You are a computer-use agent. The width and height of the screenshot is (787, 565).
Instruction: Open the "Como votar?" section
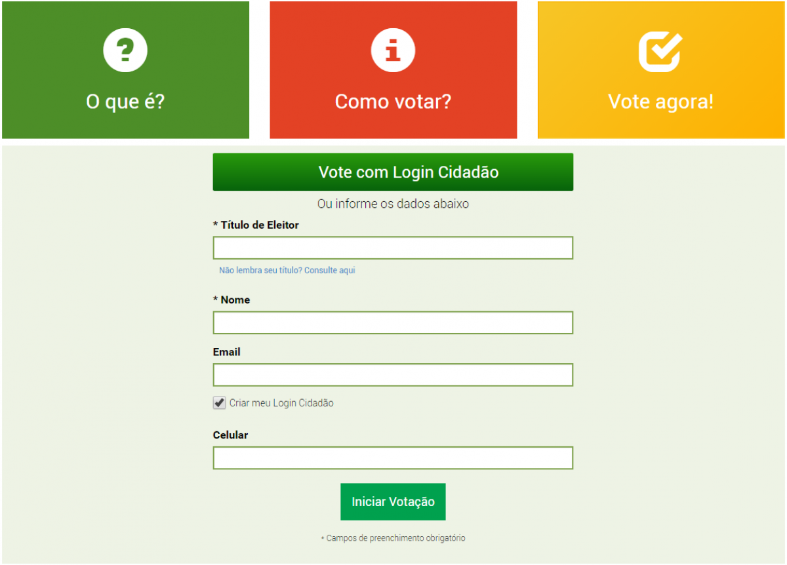393,102
